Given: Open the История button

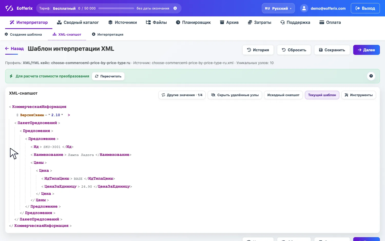Looking at the screenshot, I should click(258, 50).
